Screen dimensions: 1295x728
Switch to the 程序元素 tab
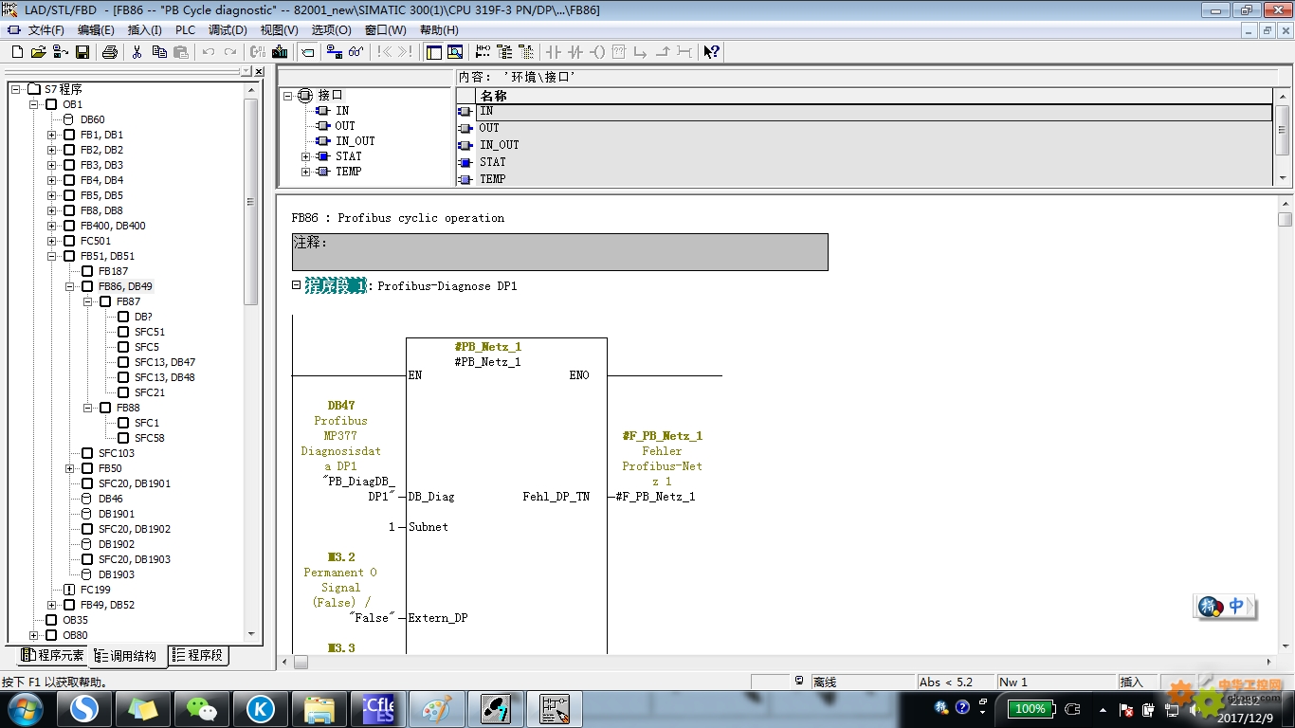click(x=52, y=655)
